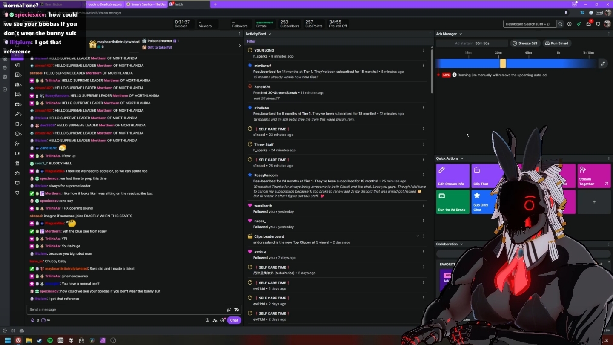Expand the Activity Feed panel dropdown

[x=270, y=34]
